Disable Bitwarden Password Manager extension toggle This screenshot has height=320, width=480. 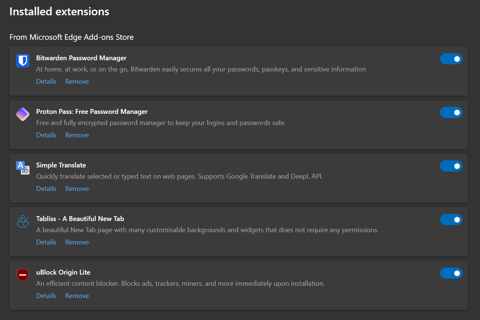(451, 59)
